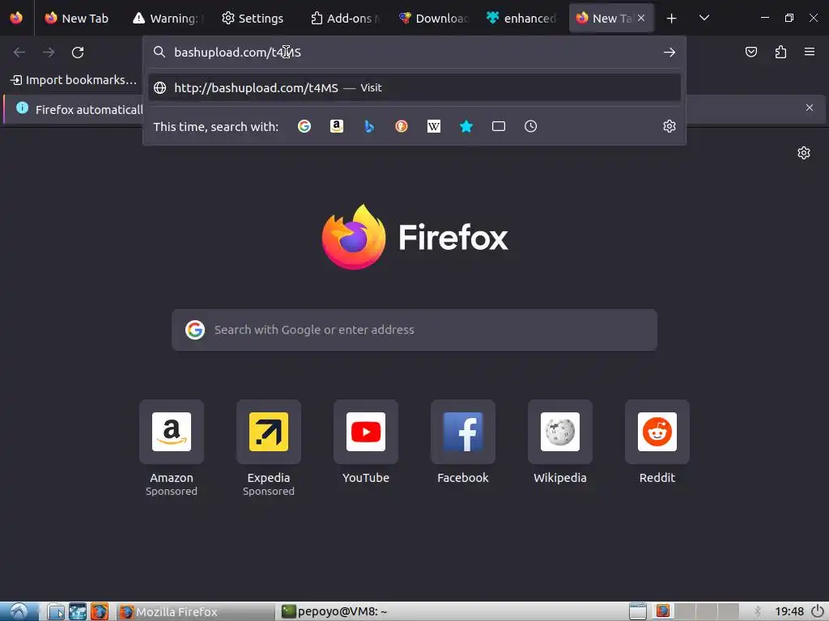Click Search with Google or enter address box

[414, 330]
